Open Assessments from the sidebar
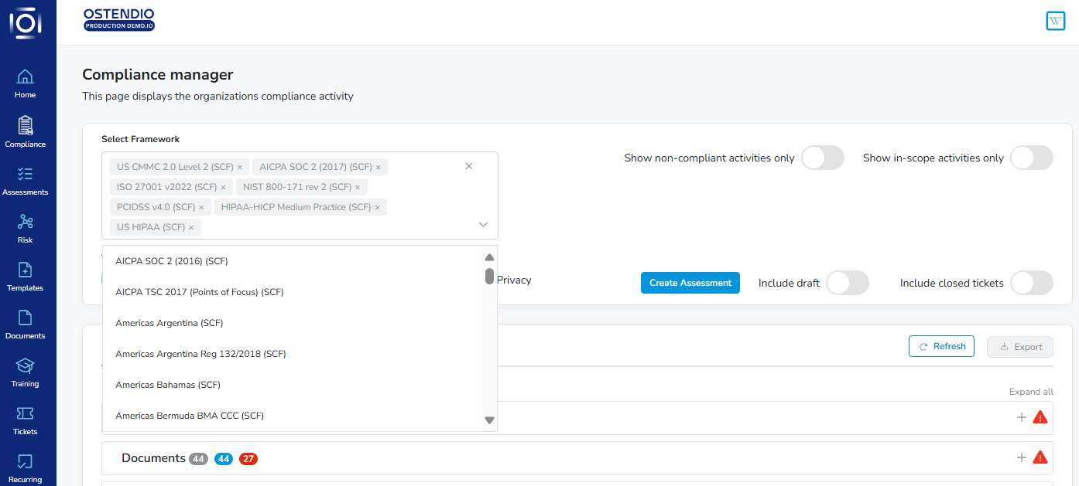The image size is (1079, 486). pyautogui.click(x=25, y=174)
